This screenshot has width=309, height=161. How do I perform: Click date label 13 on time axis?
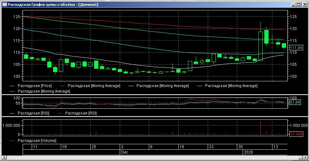coord(275,147)
